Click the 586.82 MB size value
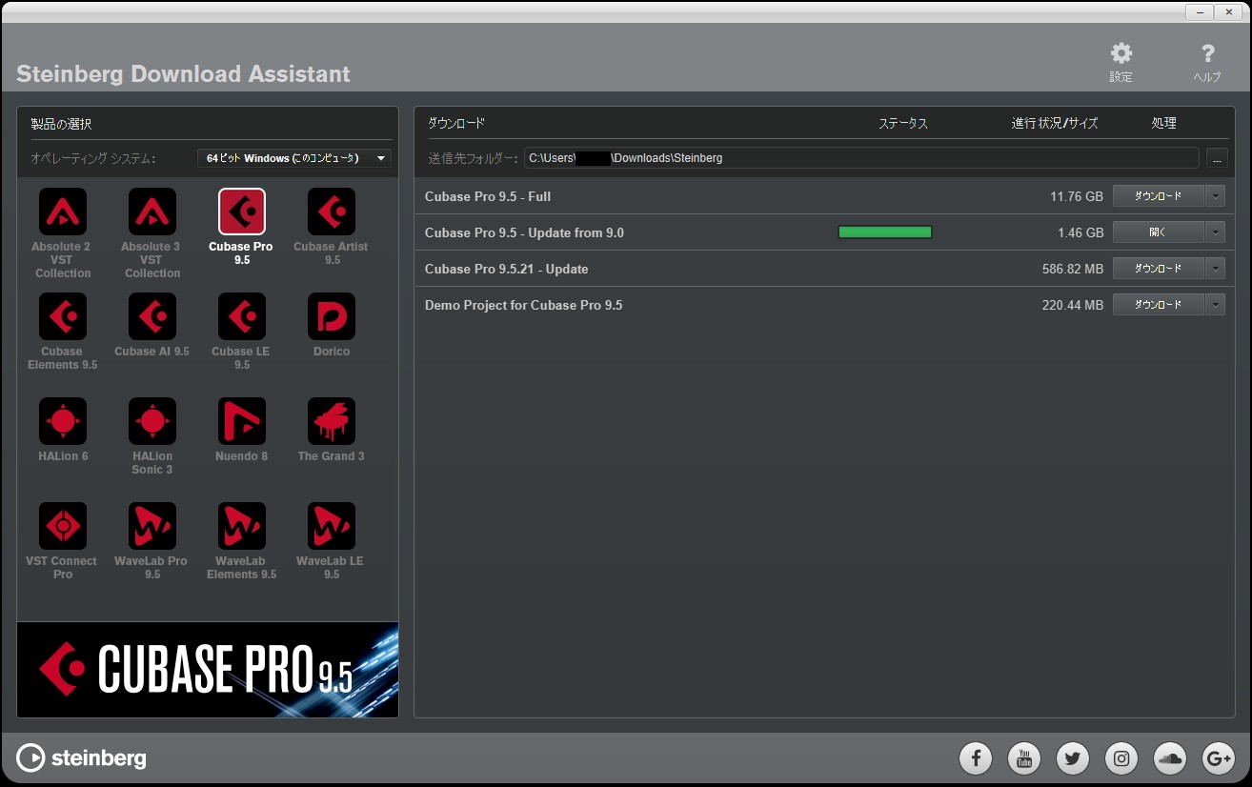 1073,269
